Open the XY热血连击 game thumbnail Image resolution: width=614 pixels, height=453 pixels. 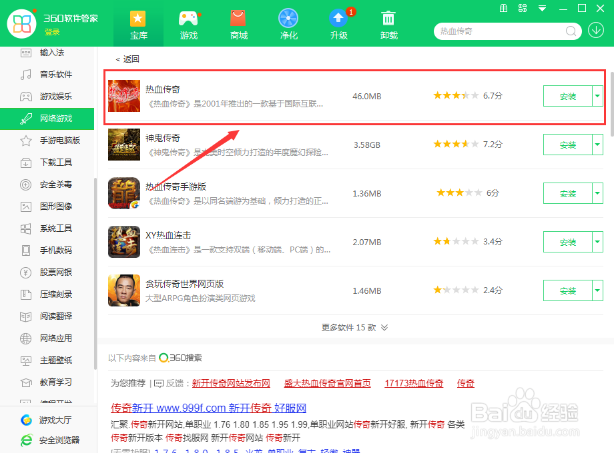pos(124,242)
